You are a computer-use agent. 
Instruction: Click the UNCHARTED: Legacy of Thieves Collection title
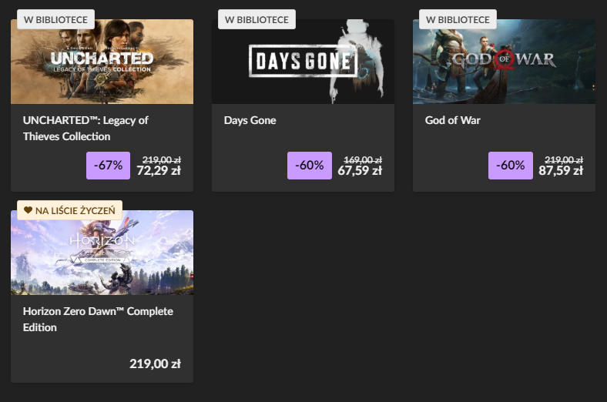pyautogui.click(x=86, y=128)
